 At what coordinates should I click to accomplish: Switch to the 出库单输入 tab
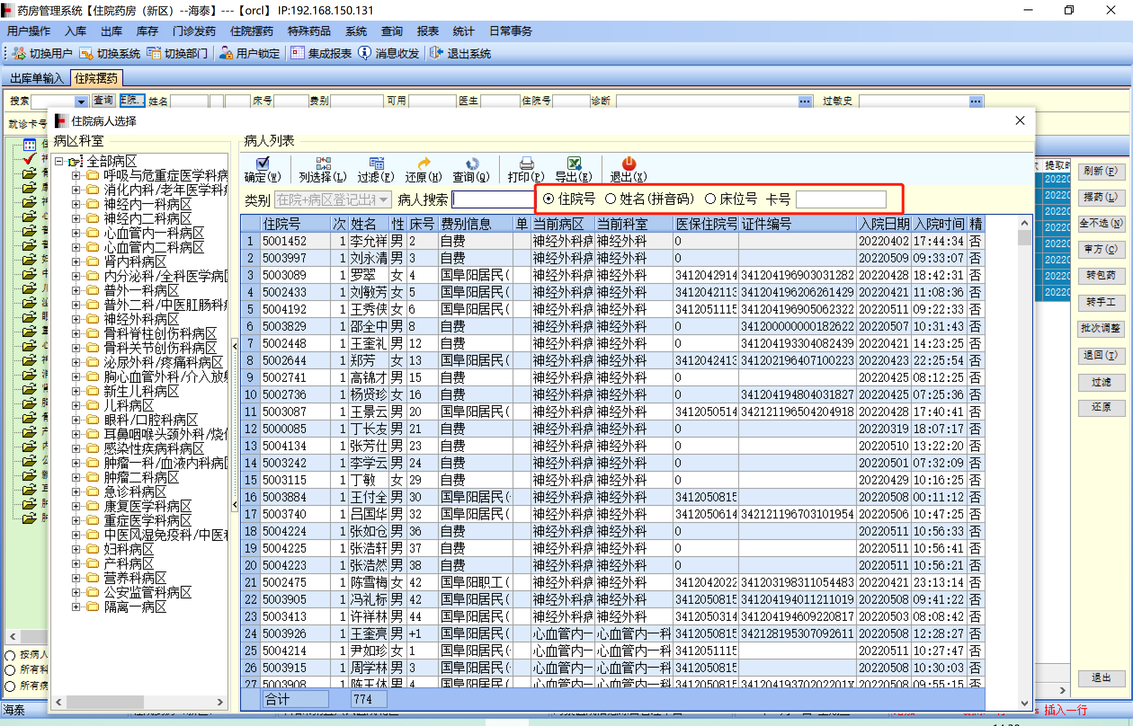tap(37, 78)
